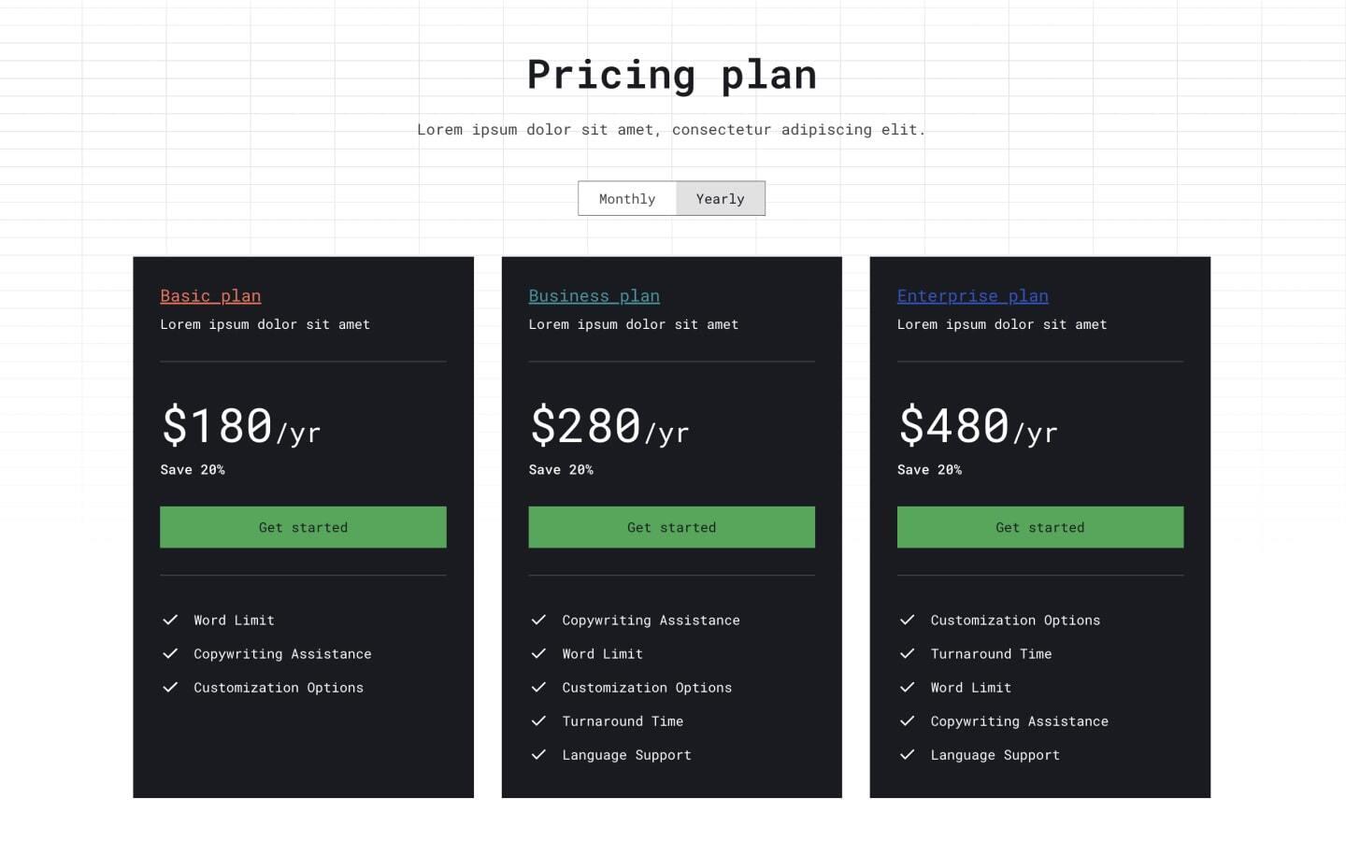The height and width of the screenshot is (841, 1346).
Task: Click the checkmark beside Language Support in Business plan
Action: [x=538, y=754]
